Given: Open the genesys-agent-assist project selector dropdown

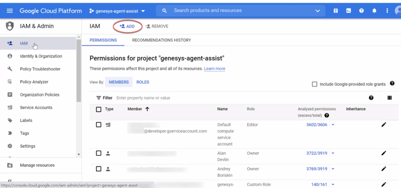Looking at the screenshot, I should point(117,11).
